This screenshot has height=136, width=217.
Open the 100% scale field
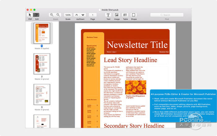pos(68,15)
